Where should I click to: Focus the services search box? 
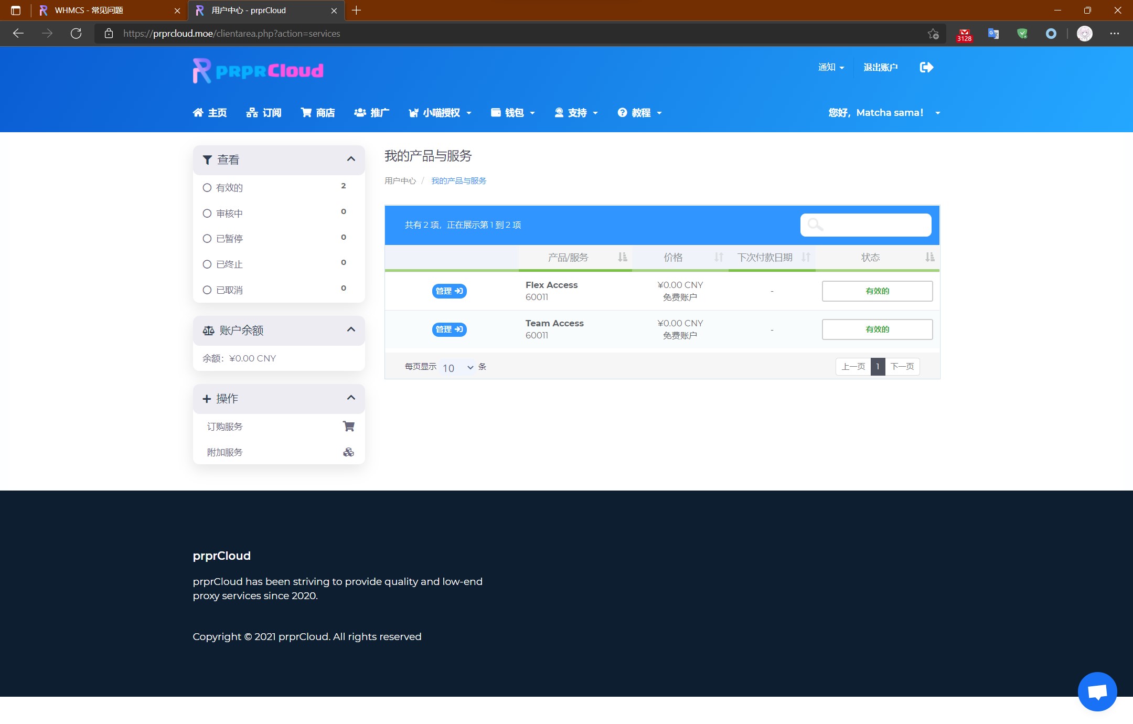coord(865,225)
